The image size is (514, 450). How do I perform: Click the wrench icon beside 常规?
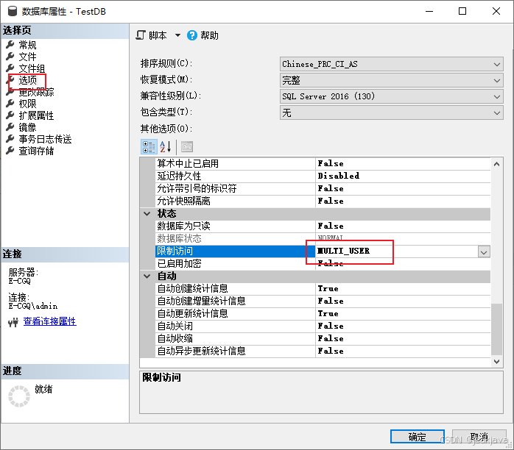[10, 44]
